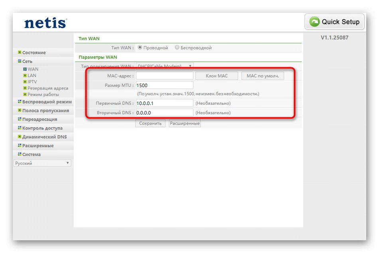Select the Беспроводной WAN type

(177, 47)
